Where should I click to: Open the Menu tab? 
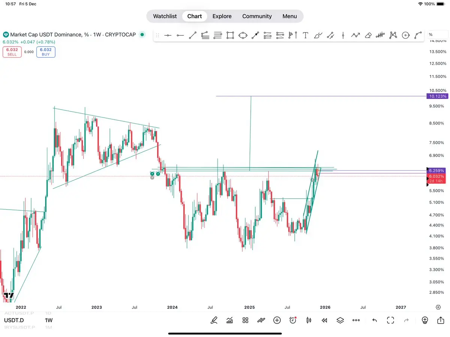[x=290, y=16]
